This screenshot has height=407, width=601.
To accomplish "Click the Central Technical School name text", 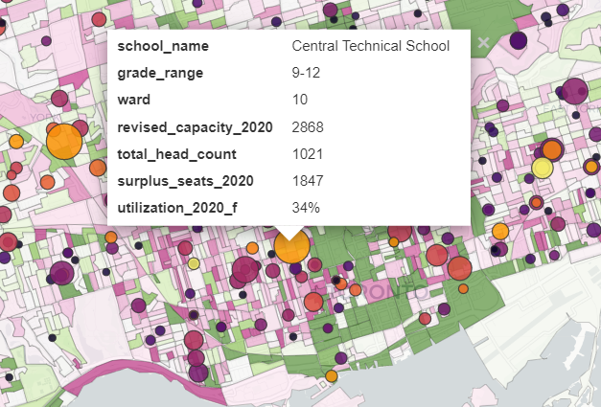I will coord(370,46).
